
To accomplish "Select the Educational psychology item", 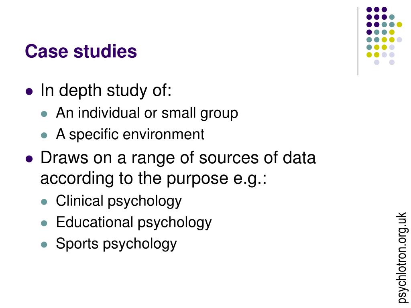I will [x=134, y=223].
